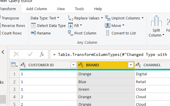Click the Count Rows button

(x=11, y=33)
